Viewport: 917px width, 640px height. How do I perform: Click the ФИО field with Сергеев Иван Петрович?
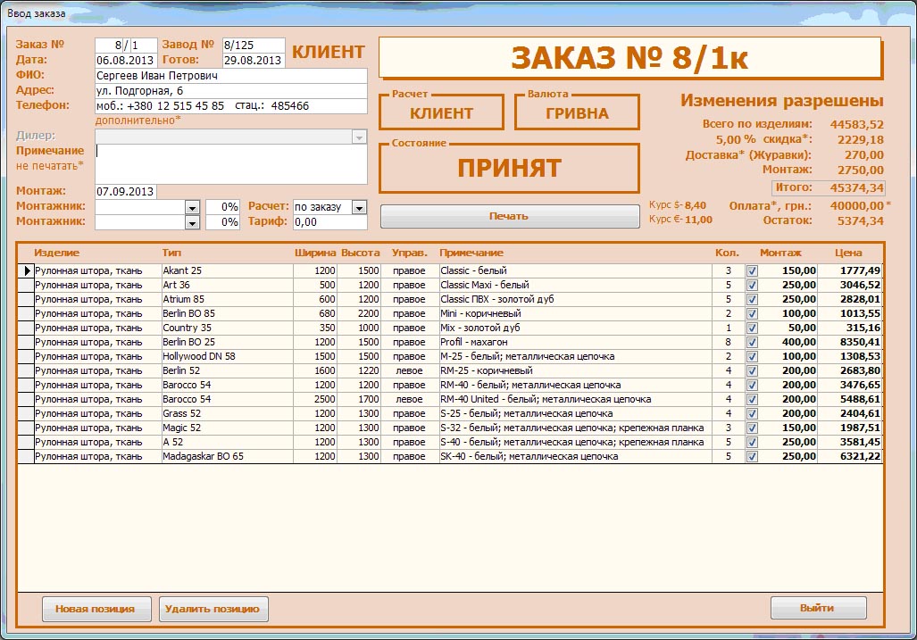tap(230, 76)
